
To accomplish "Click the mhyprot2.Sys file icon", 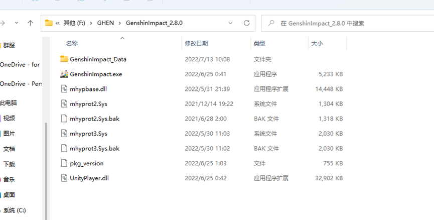I will (64, 103).
